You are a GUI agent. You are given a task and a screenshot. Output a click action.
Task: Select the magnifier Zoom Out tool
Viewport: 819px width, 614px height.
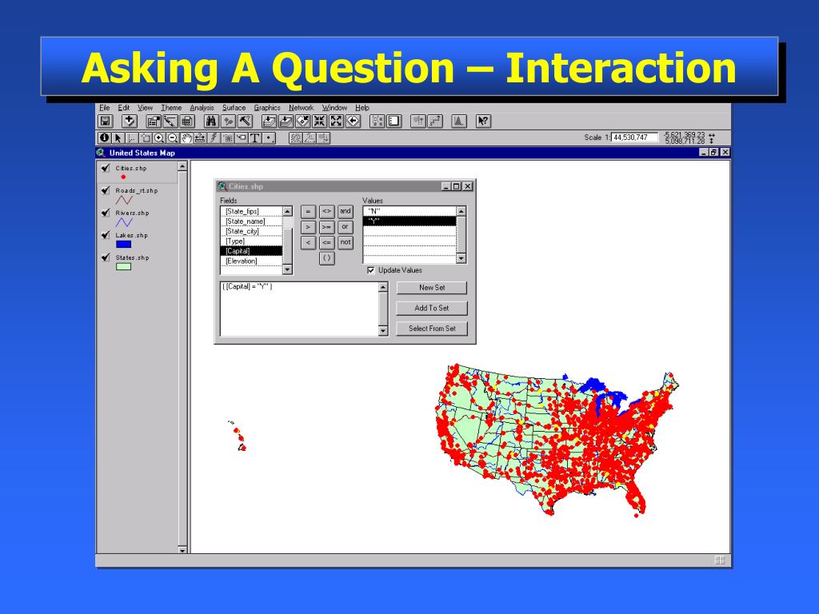[x=173, y=138]
